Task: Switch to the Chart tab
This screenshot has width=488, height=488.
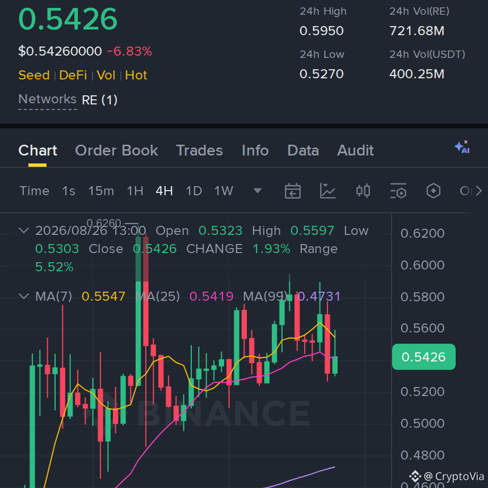Action: click(x=38, y=150)
